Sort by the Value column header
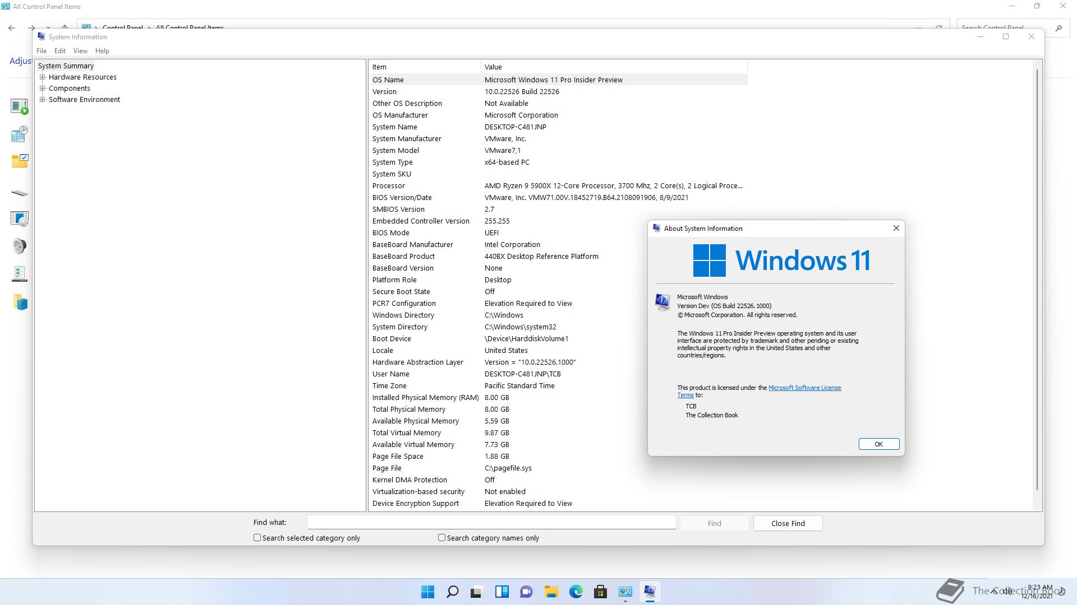1077x605 pixels. pos(614,67)
